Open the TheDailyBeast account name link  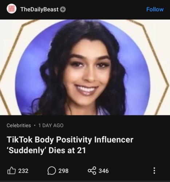(x=39, y=9)
